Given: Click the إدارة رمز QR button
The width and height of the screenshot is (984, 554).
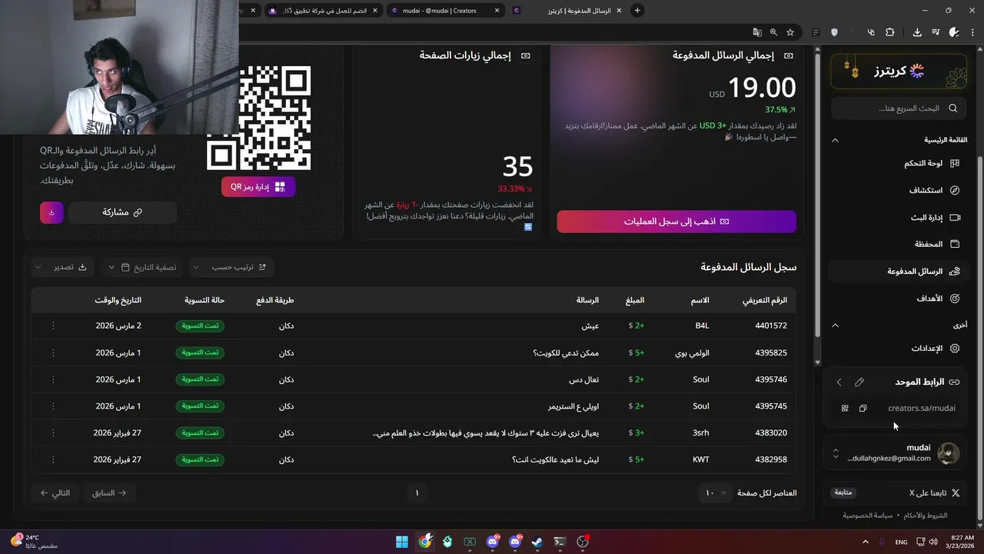Looking at the screenshot, I should point(258,186).
